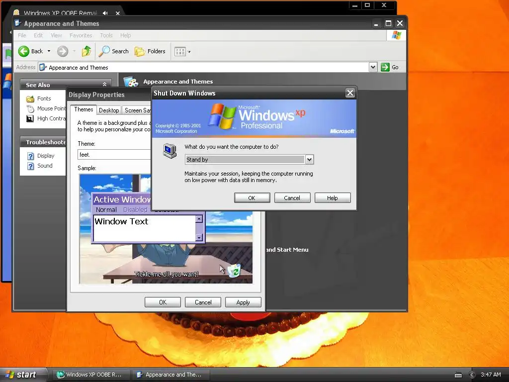The image size is (509, 382).
Task: Click the Windows XP OOBE Remake tab title
Action: pyautogui.click(x=60, y=13)
